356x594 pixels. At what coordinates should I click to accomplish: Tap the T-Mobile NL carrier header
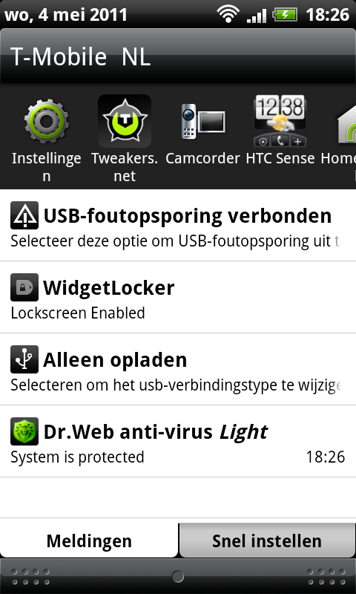[x=178, y=56]
